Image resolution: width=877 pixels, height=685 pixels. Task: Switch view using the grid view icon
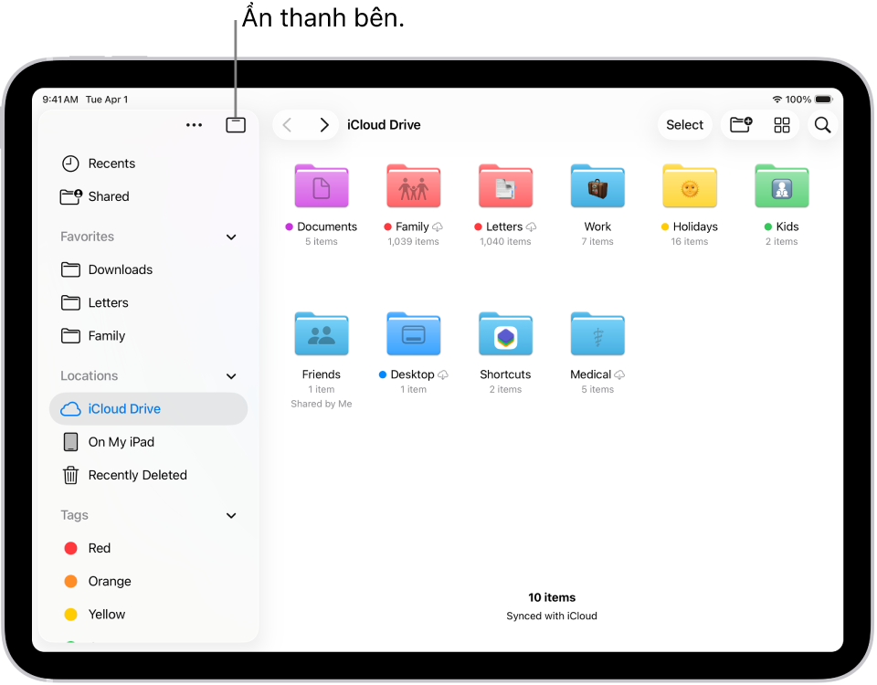(x=782, y=125)
